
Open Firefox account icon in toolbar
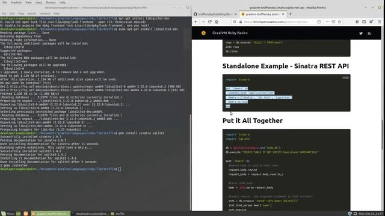click(371, 22)
